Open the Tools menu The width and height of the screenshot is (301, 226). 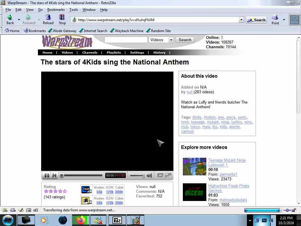(x=73, y=10)
